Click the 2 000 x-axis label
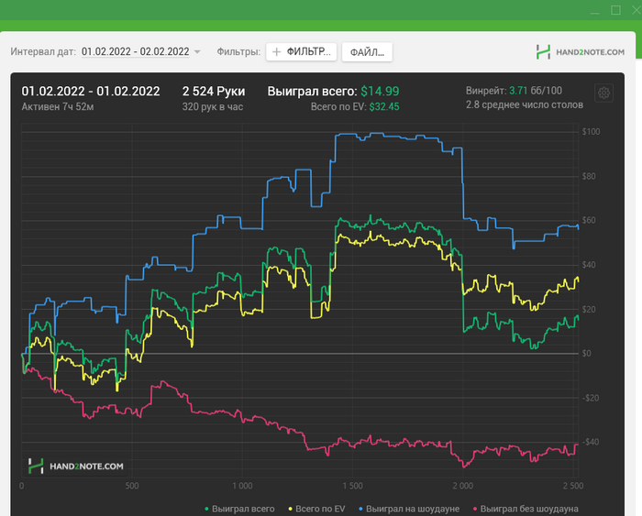The image size is (642, 516). click(463, 486)
